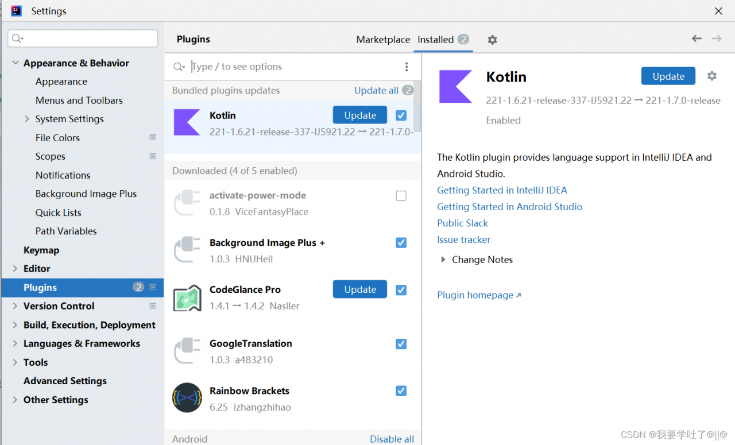735x445 pixels.
Task: Uncheck Background Image Plus + plugin
Action: tap(401, 243)
